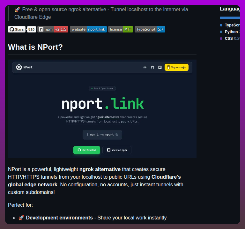Open the website nport.link badge
The width and height of the screenshot is (245, 229).
(x=88, y=29)
